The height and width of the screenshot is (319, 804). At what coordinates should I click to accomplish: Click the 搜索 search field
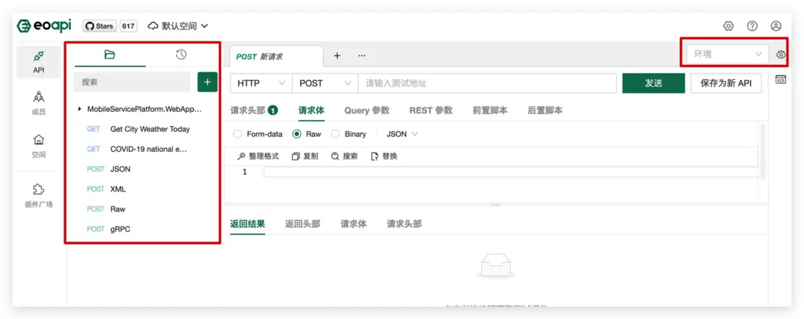point(132,82)
